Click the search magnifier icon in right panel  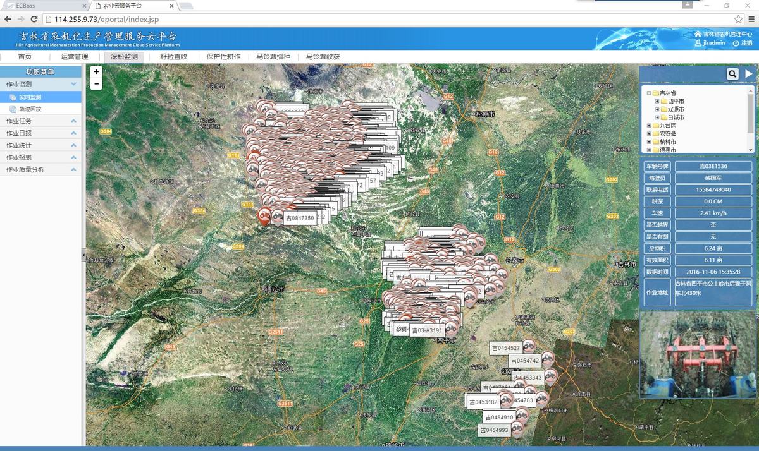click(x=732, y=74)
